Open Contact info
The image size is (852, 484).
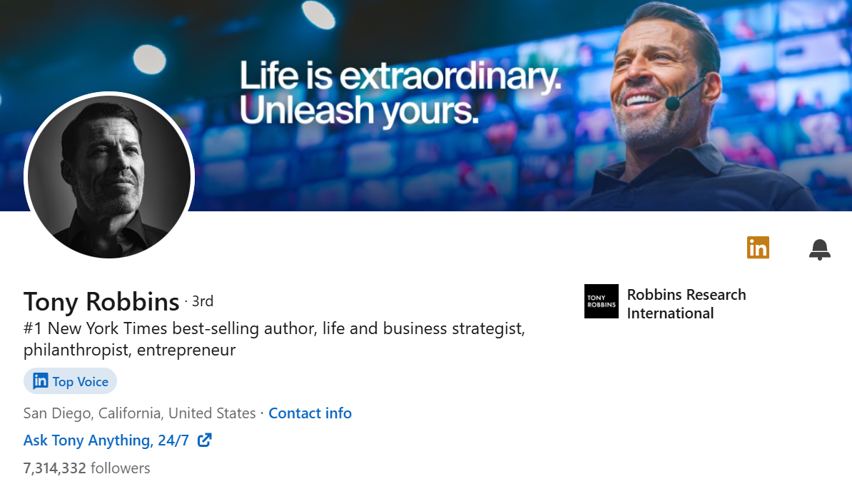(310, 413)
